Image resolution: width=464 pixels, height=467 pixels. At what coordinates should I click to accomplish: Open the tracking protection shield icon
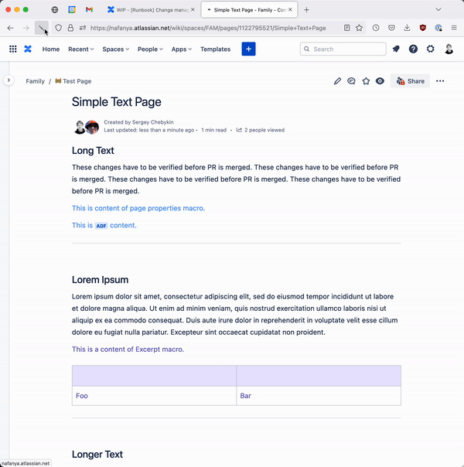point(58,28)
